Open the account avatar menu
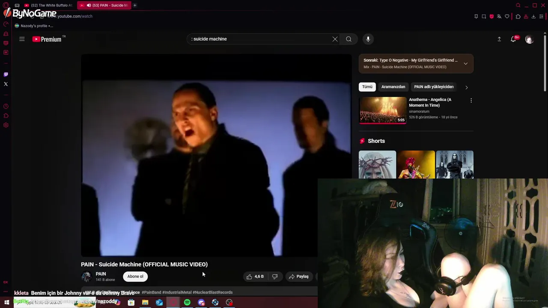This screenshot has height=308, width=548. click(530, 39)
